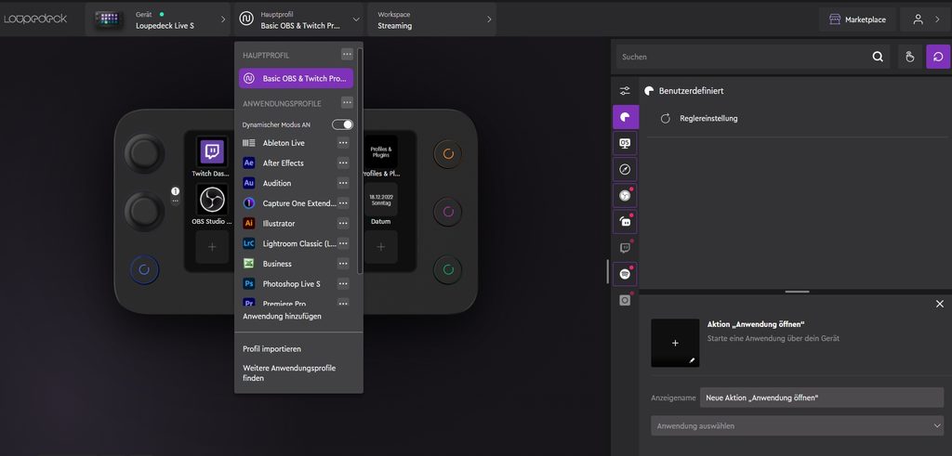Add action to empty right plus key
This screenshot has height=456, width=952.
[x=380, y=247]
